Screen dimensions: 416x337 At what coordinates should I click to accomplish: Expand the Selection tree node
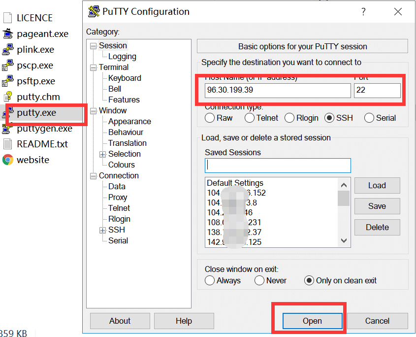point(103,154)
